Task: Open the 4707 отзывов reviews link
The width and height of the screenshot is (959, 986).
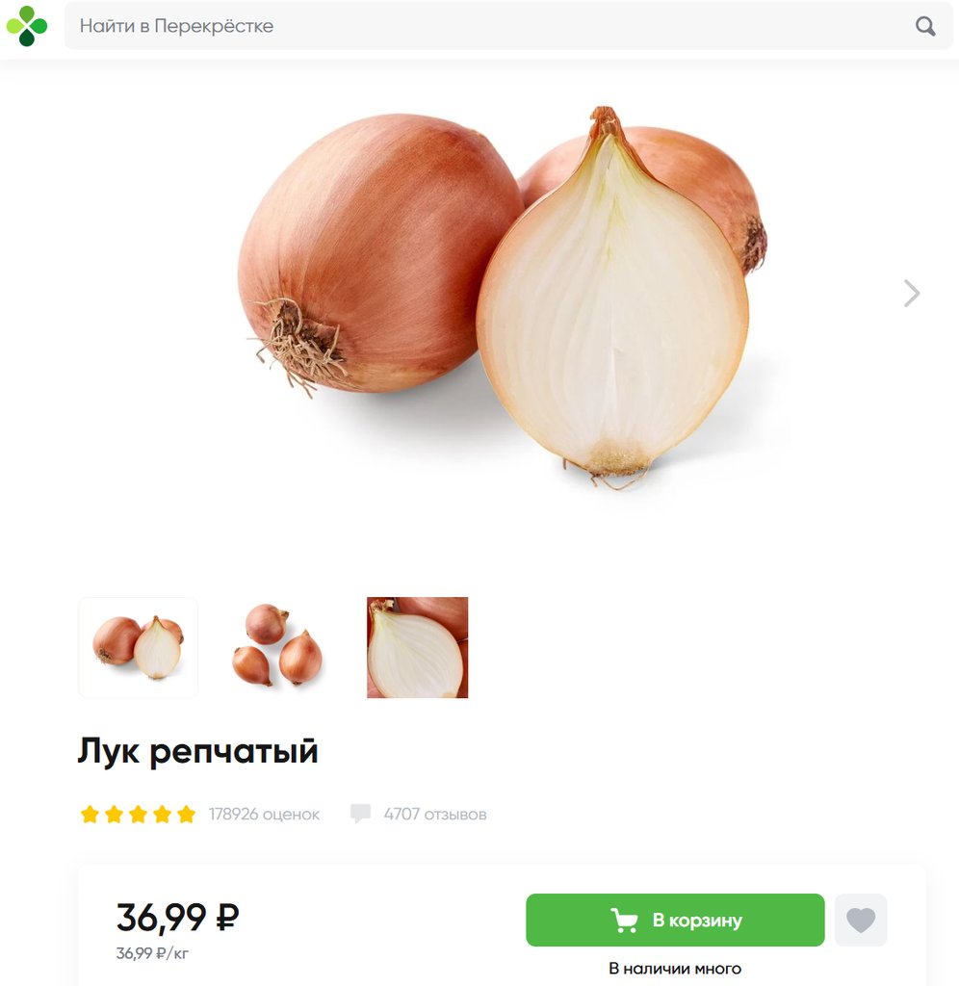Action: (x=435, y=815)
